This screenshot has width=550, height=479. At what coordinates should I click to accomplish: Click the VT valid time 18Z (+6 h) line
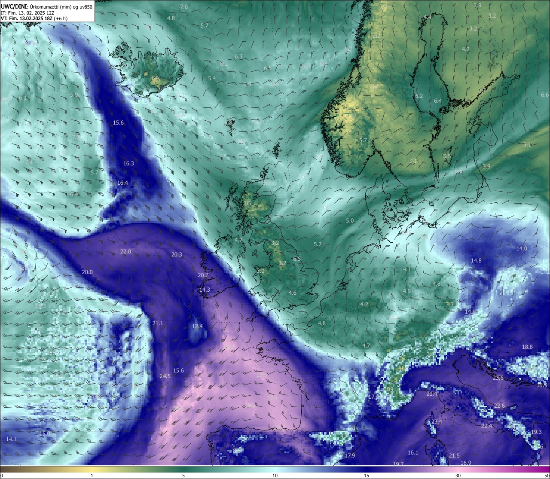pyautogui.click(x=34, y=18)
